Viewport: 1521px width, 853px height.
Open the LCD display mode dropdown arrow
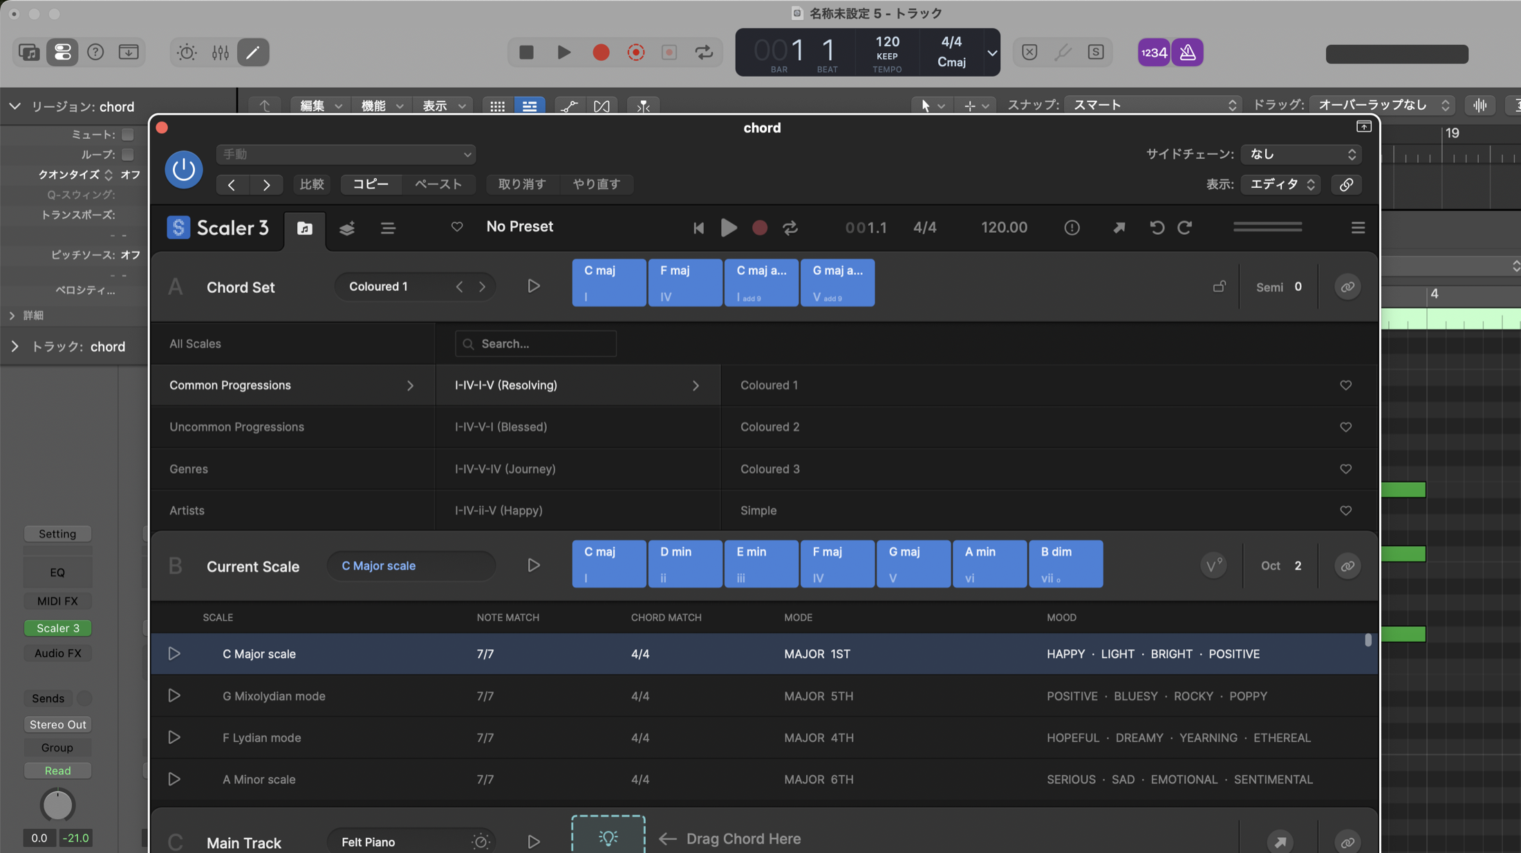[x=992, y=52]
